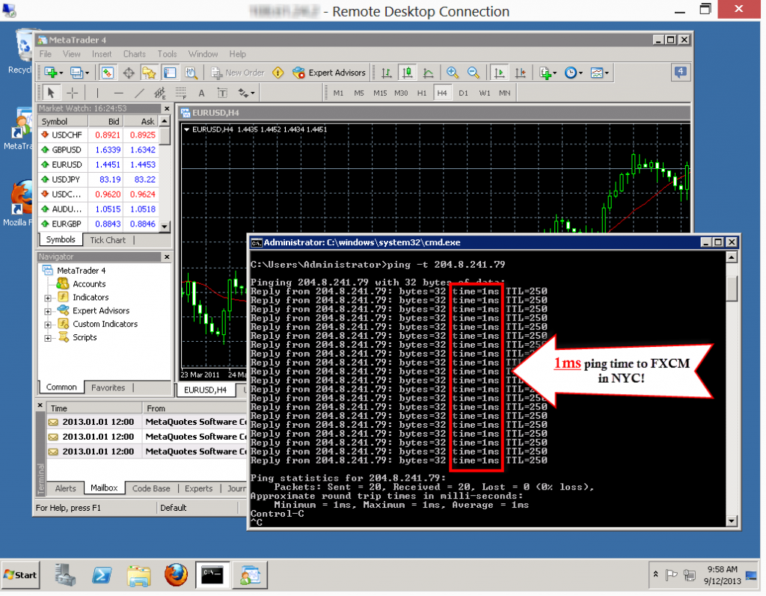Image resolution: width=766 pixels, height=596 pixels.
Task: Open the View menu
Action: 71,54
